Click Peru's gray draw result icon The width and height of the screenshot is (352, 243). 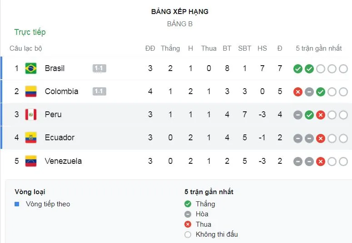pos(298,115)
